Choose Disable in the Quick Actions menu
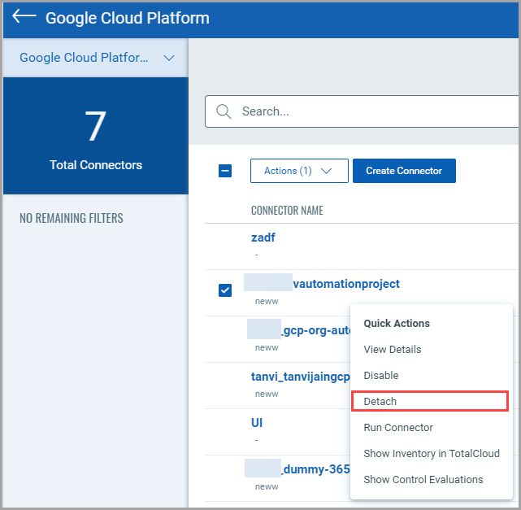The image size is (521, 510). [381, 376]
